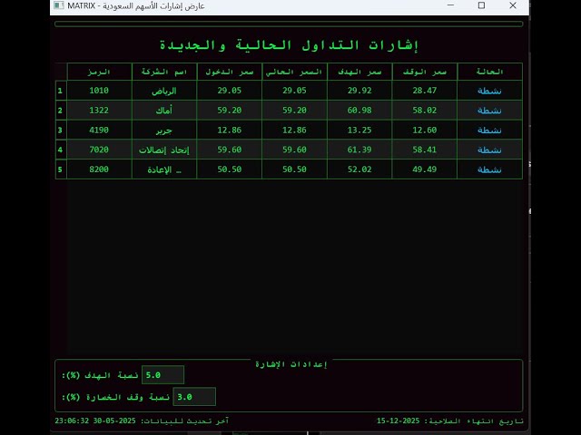581x435 pixels.
Task: Click the الحالة column header
Action: click(x=490, y=72)
